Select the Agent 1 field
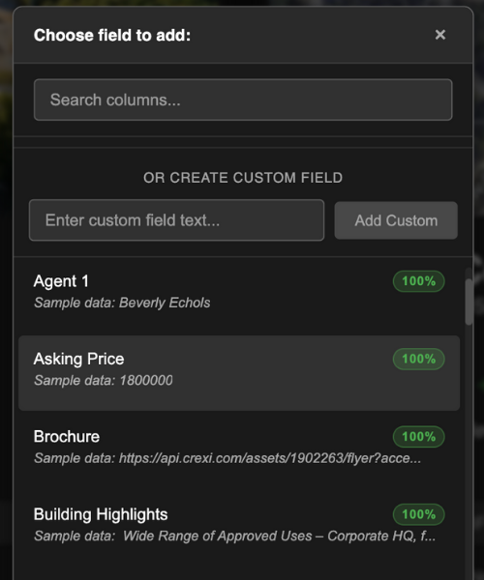This screenshot has width=484, height=580. coord(239,294)
